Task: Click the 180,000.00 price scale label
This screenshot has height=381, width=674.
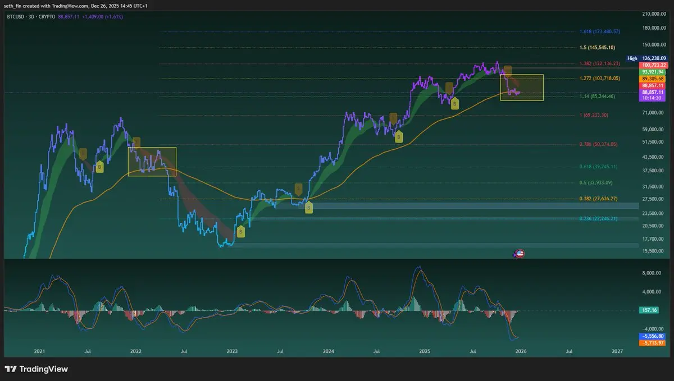Action: click(x=654, y=27)
